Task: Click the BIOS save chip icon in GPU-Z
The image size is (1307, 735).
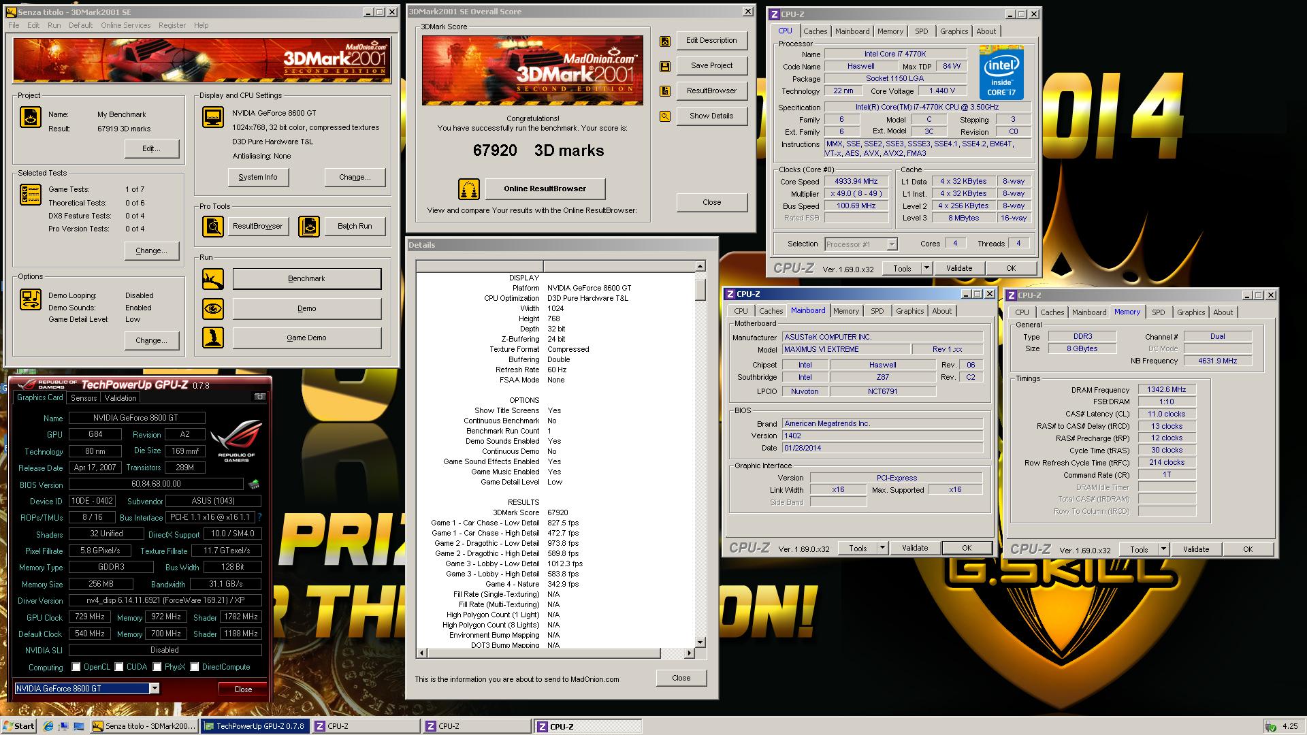Action: (x=254, y=485)
